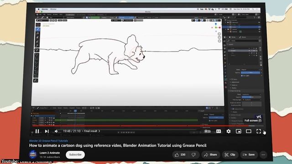Click the Share button
292x164 pixels.
point(210,155)
